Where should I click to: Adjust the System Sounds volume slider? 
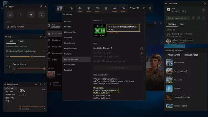point(31,69)
